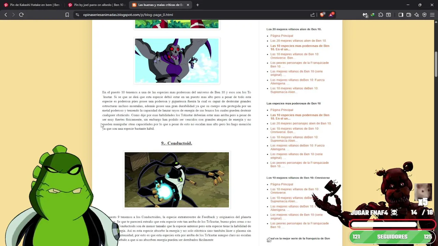The height and width of the screenshot is (246, 438).
Task: Click the forward navigation arrow
Action: tap(13, 15)
